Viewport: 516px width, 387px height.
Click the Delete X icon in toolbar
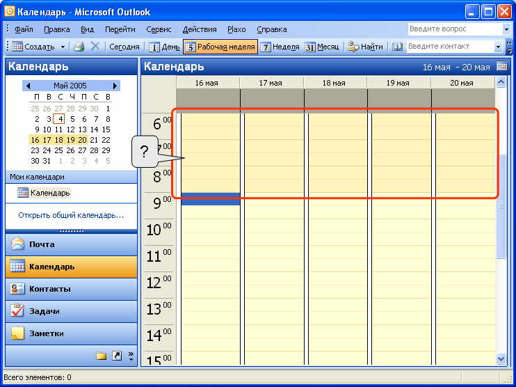click(x=95, y=47)
